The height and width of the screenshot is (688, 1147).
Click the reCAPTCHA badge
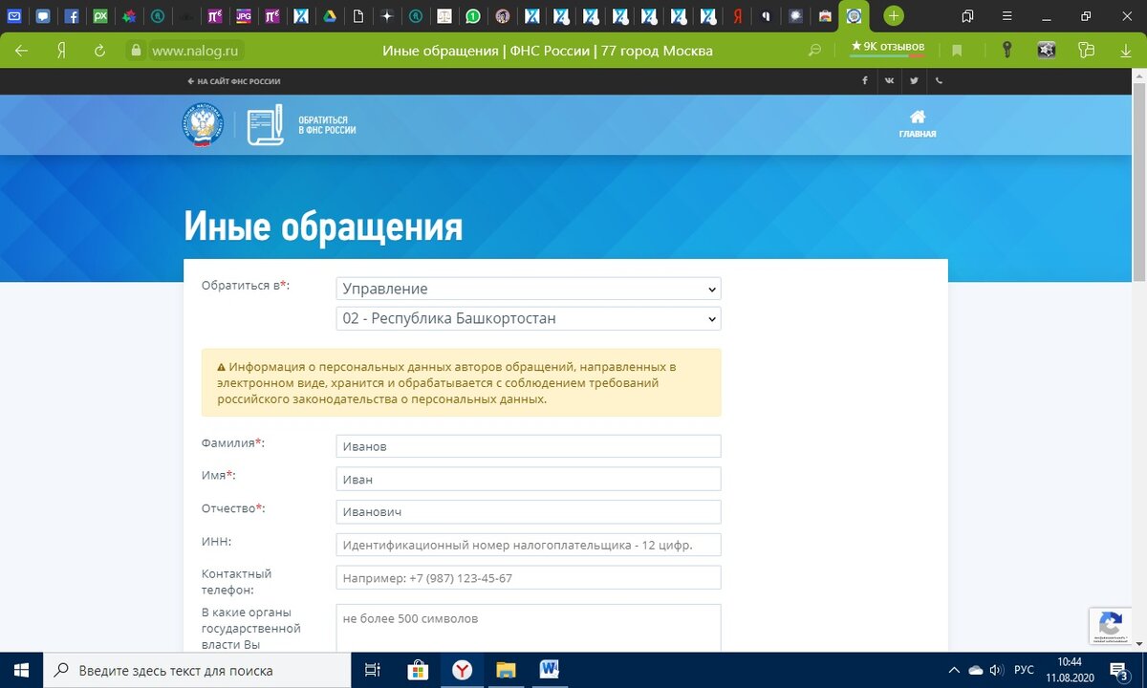(1111, 626)
